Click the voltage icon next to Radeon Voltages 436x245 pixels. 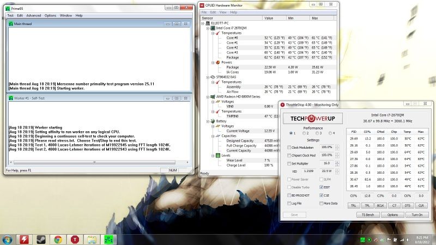217,102
